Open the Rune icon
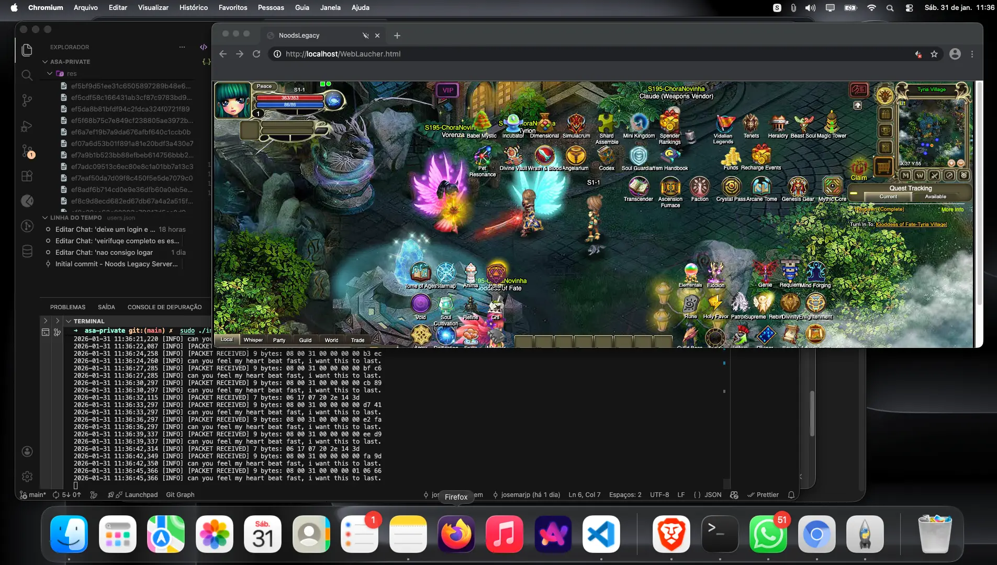 tap(691, 303)
